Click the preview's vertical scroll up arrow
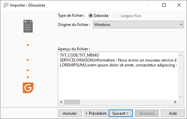This screenshot has width=187, height=119. tap(181, 55)
